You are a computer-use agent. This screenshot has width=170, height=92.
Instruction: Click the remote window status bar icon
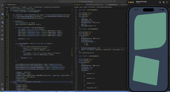[x=1, y=92]
